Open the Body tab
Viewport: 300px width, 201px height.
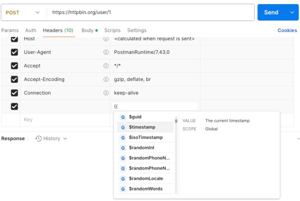[x=90, y=30]
